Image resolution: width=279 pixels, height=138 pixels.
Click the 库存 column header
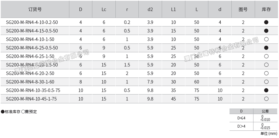(x=266, y=9)
